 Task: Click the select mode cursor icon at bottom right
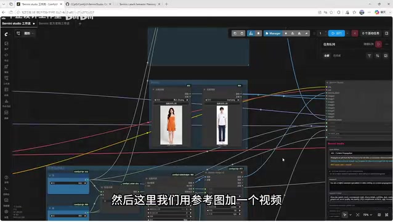[x=345, y=215]
